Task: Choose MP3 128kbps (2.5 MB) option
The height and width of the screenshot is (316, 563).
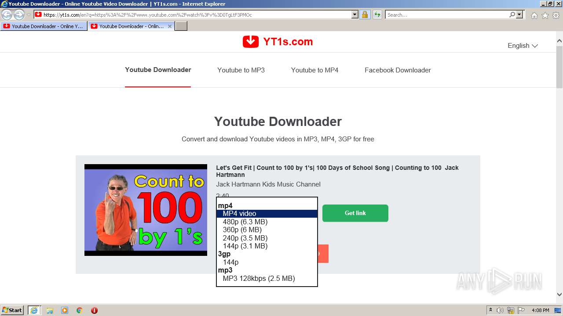Action: (267, 278)
